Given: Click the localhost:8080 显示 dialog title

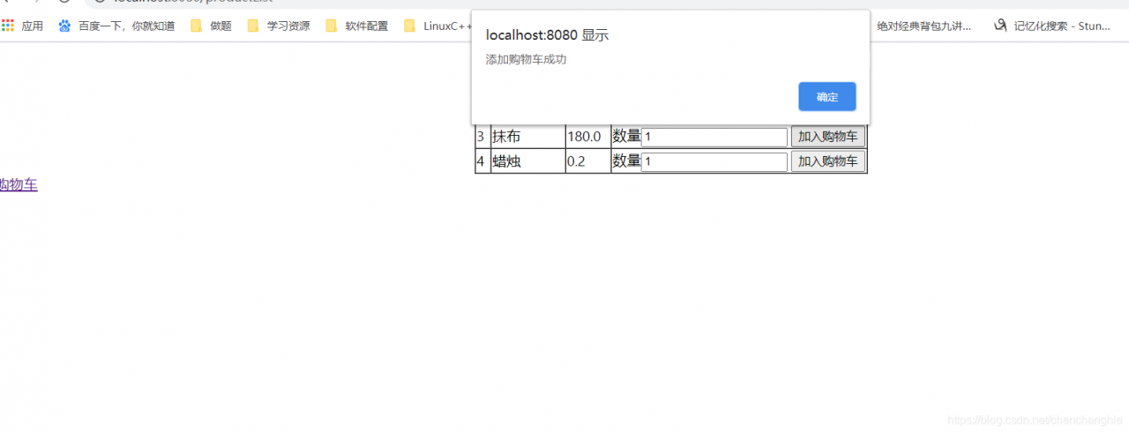Looking at the screenshot, I should 547,35.
